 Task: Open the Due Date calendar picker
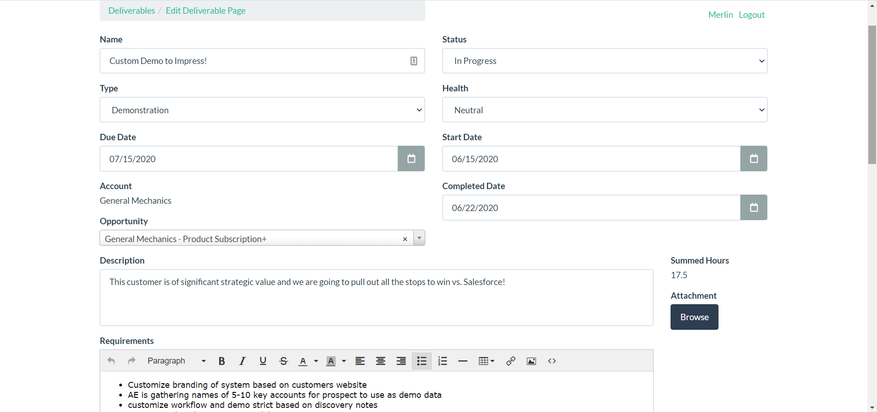click(411, 158)
